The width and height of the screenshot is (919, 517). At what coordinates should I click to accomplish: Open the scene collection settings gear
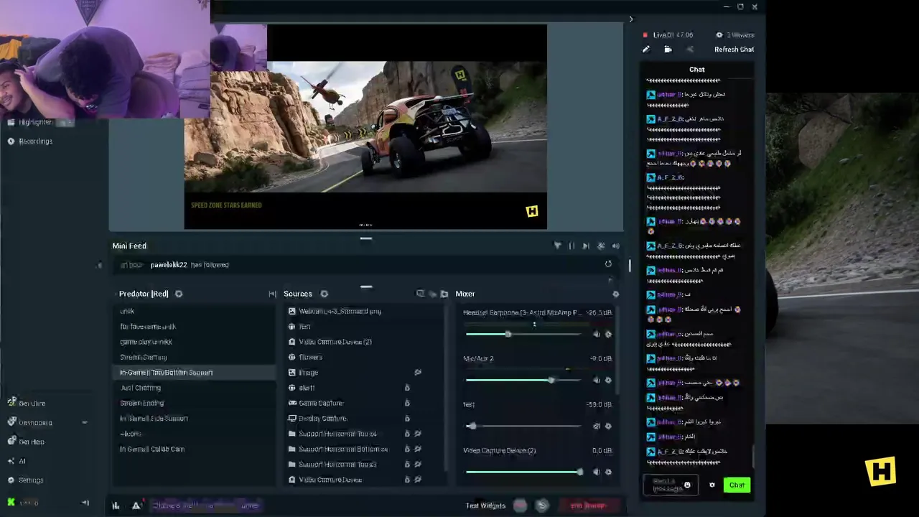pyautogui.click(x=179, y=294)
